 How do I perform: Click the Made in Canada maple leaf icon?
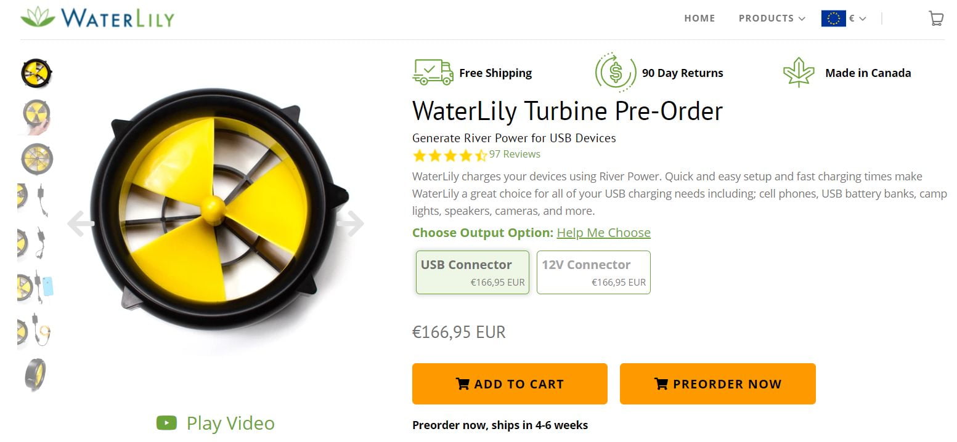pyautogui.click(x=798, y=73)
